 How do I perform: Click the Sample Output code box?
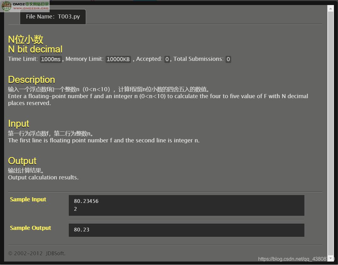tap(187, 230)
